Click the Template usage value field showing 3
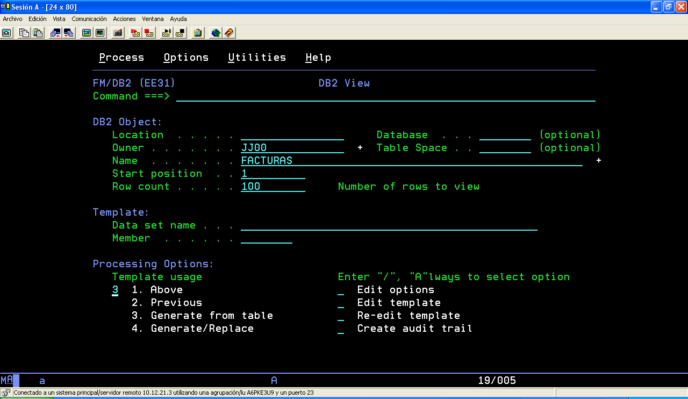688x399 pixels. click(114, 290)
